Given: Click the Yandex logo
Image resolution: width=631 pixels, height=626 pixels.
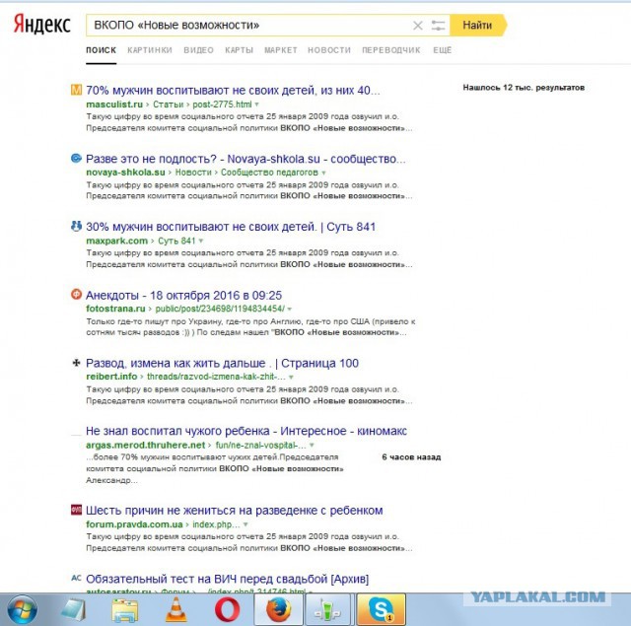Looking at the screenshot, I should (41, 24).
